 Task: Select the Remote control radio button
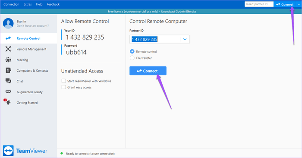click(x=132, y=51)
